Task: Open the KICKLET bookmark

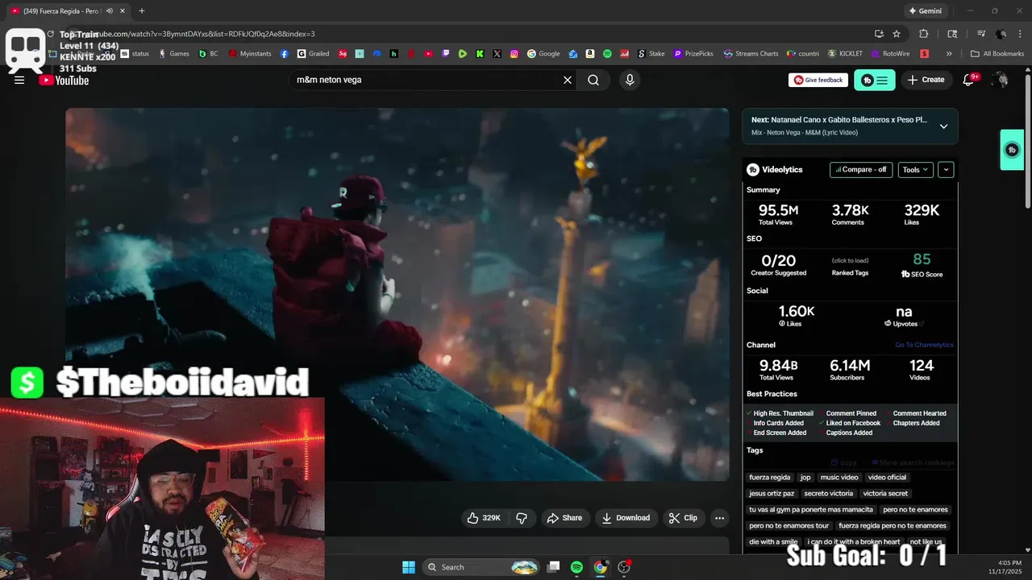Action: (x=845, y=54)
